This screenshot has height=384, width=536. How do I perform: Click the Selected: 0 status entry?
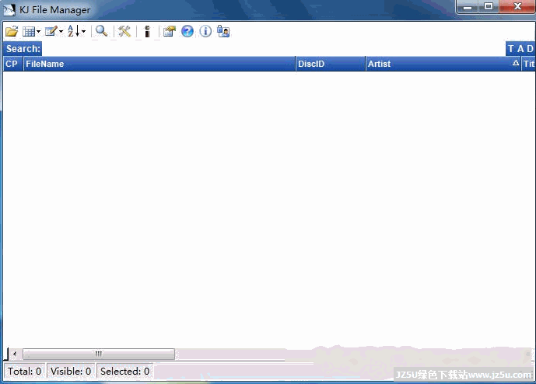[124, 372]
